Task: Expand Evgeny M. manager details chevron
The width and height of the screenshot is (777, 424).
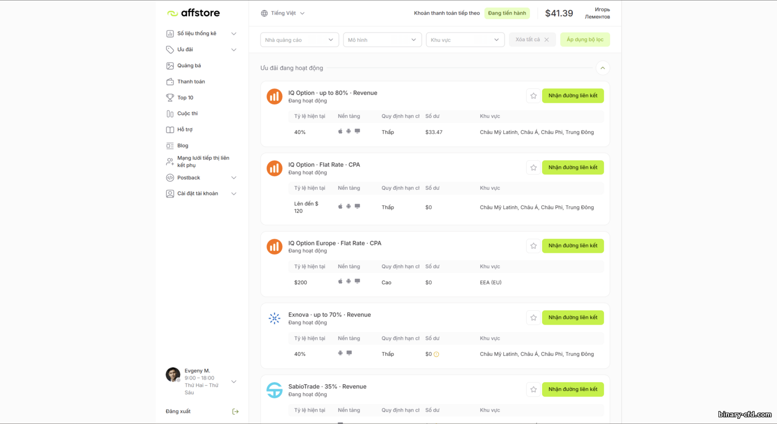Action: (x=234, y=382)
